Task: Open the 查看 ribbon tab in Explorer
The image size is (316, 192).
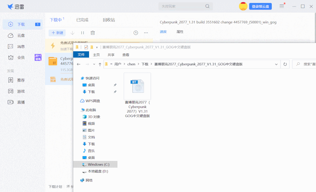Action: pos(125,55)
